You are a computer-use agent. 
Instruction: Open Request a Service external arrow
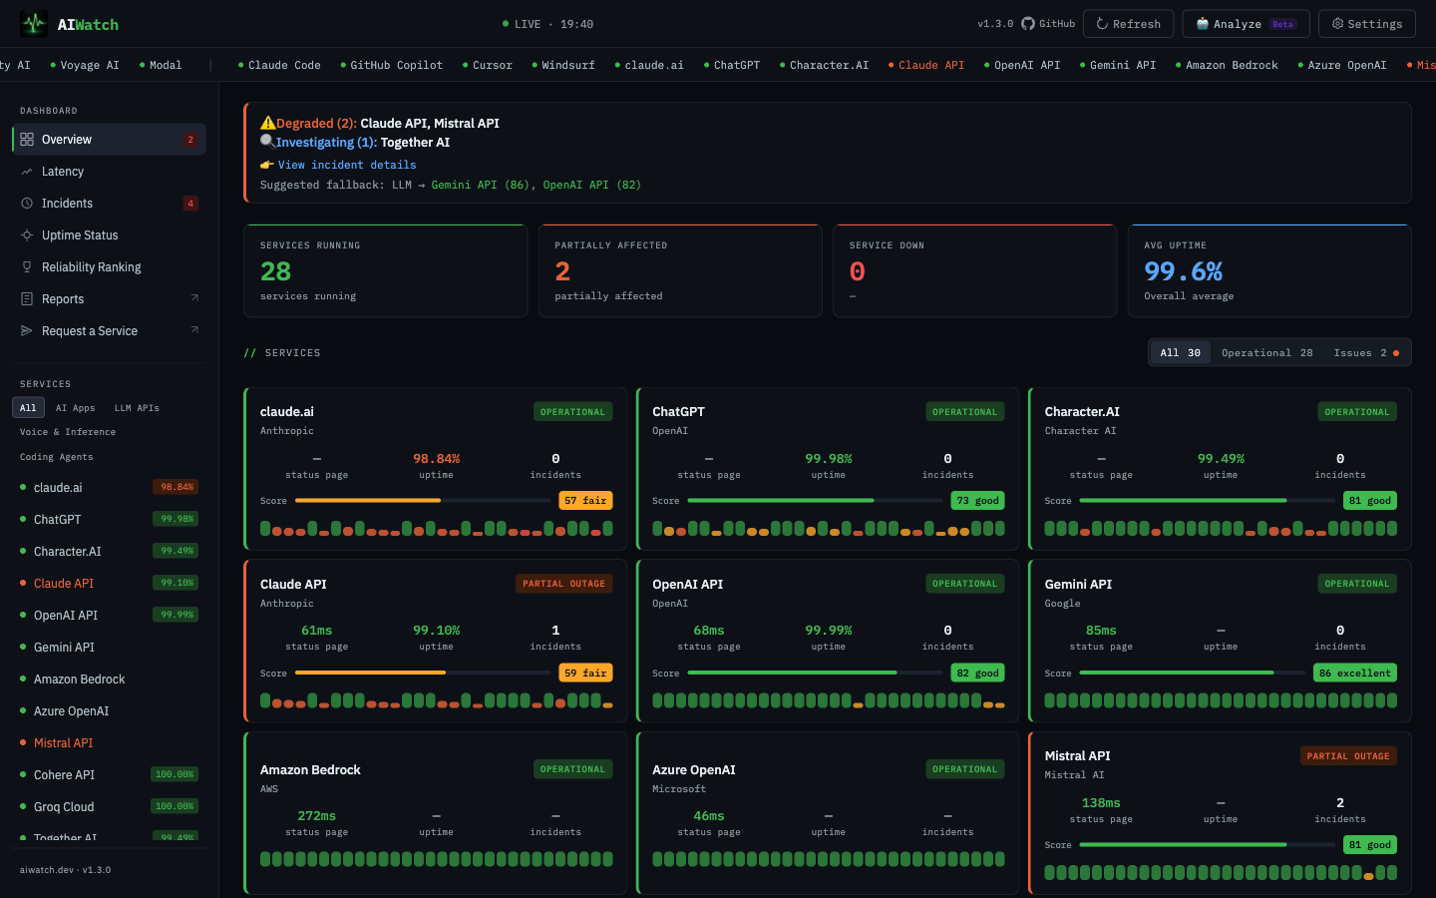click(194, 330)
